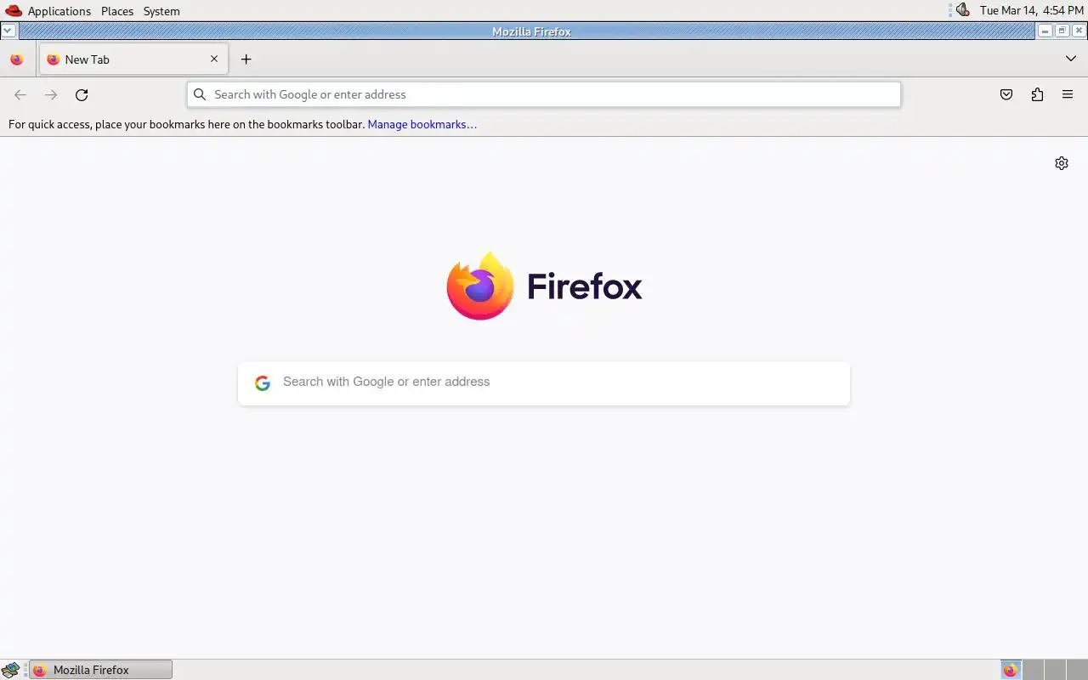The width and height of the screenshot is (1088, 680).
Task: Minimize the Mozilla Firefox window
Action: point(1045,31)
